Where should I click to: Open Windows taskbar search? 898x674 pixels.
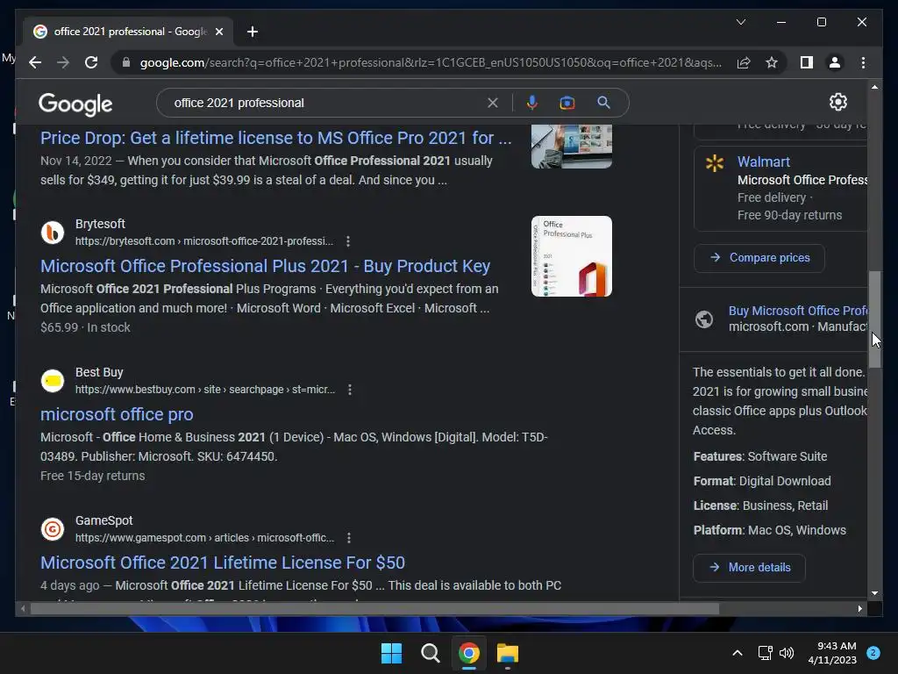point(430,653)
